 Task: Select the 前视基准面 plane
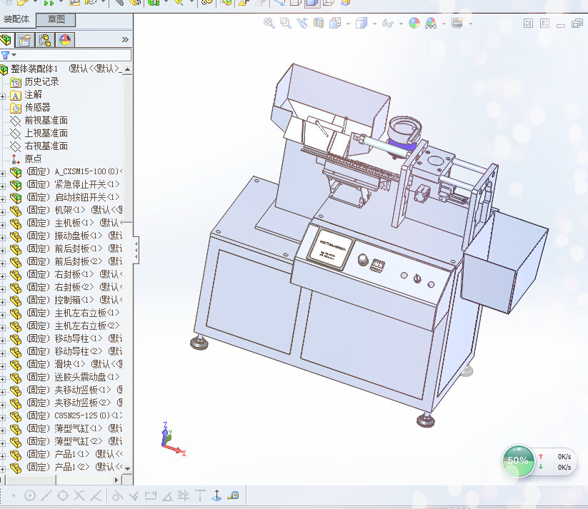click(46, 121)
